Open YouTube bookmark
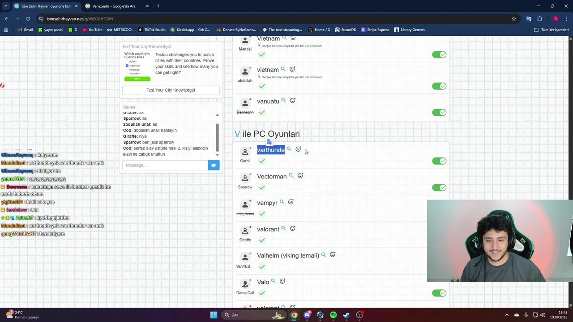This screenshot has height=322, width=573. click(92, 30)
